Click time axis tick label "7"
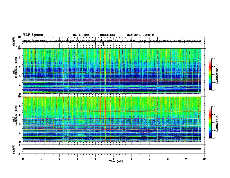230x178 pixels. pos(150,159)
